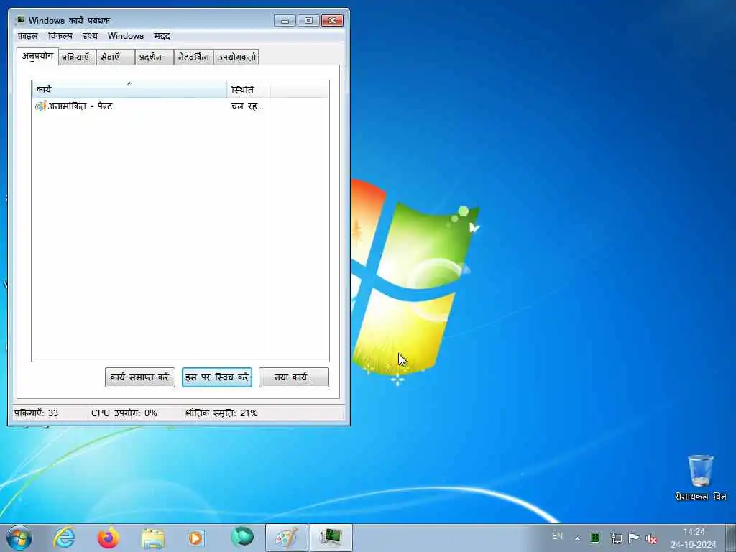The height and width of the screenshot is (552, 736).
Task: Show hidden tray icons arrow
Action: click(x=577, y=538)
